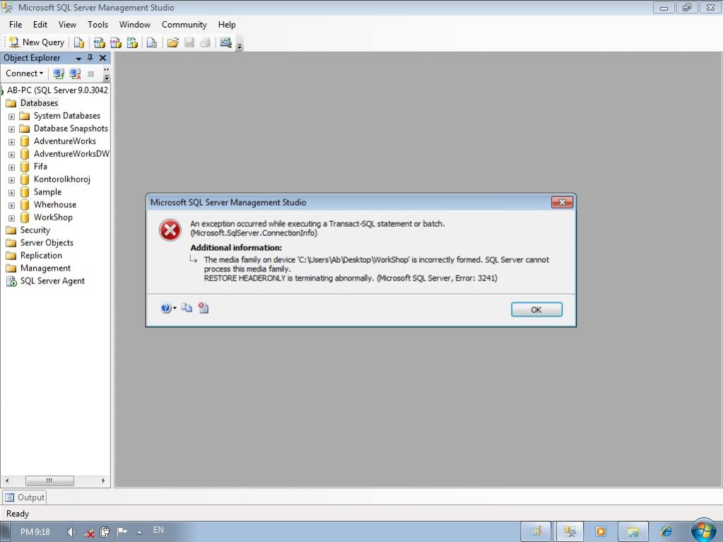Open the Tools menu
Viewport: 723px width, 542px height.
[98, 25]
